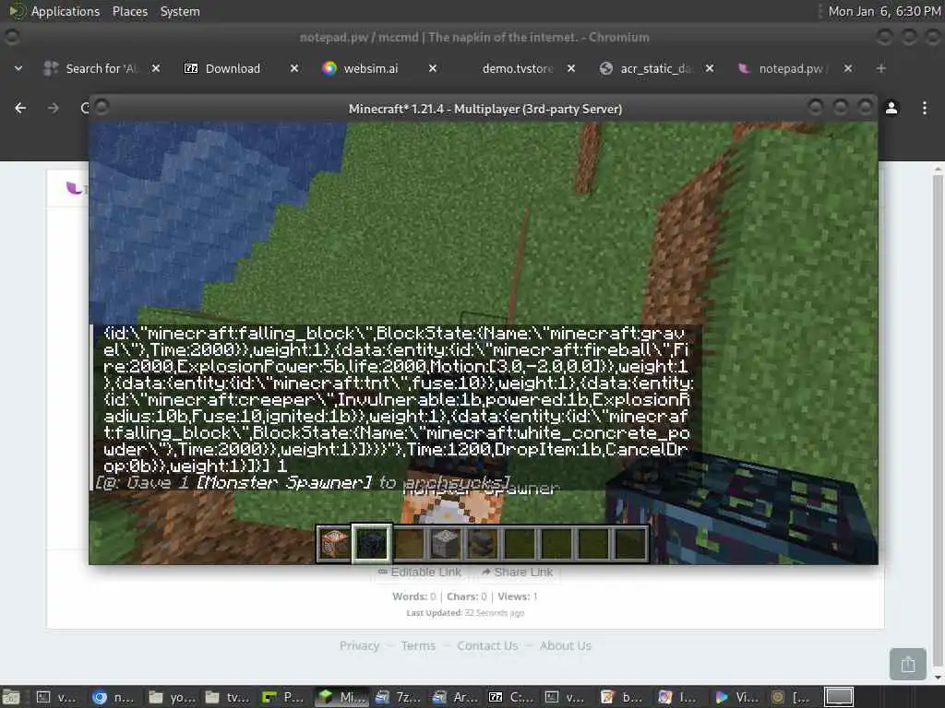Click the Chromium window menu button in title bar

pyautogui.click(x=11, y=37)
